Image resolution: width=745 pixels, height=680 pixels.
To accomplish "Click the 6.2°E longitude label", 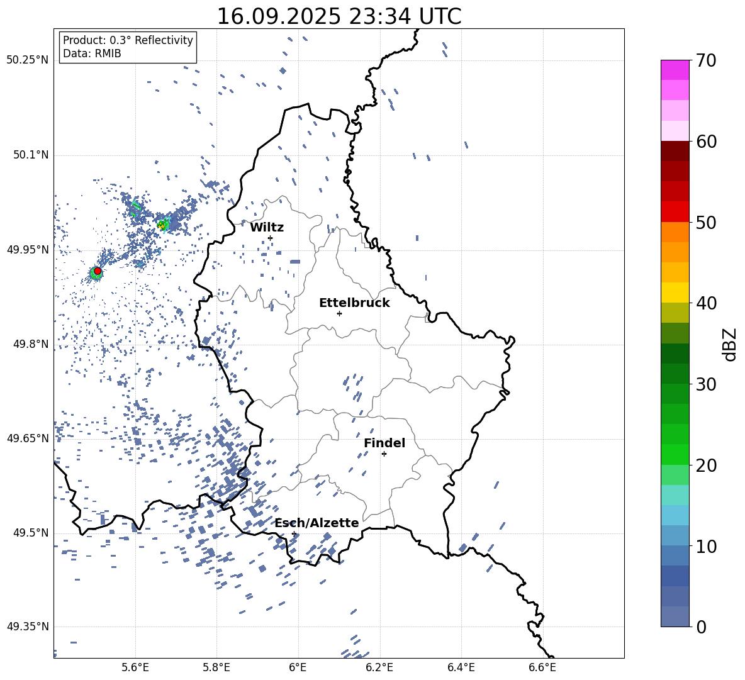I will tap(379, 667).
